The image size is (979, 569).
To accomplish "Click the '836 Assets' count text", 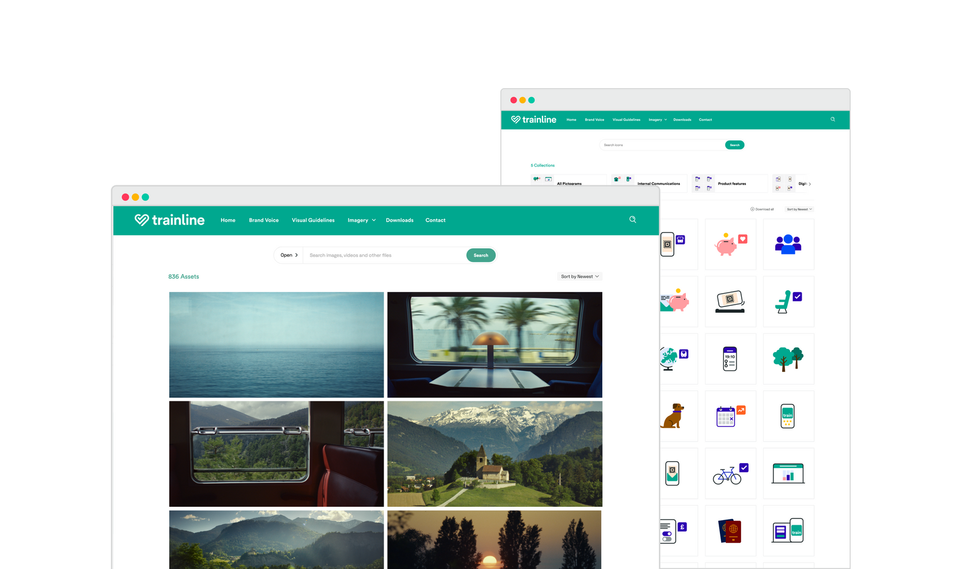I will [184, 276].
